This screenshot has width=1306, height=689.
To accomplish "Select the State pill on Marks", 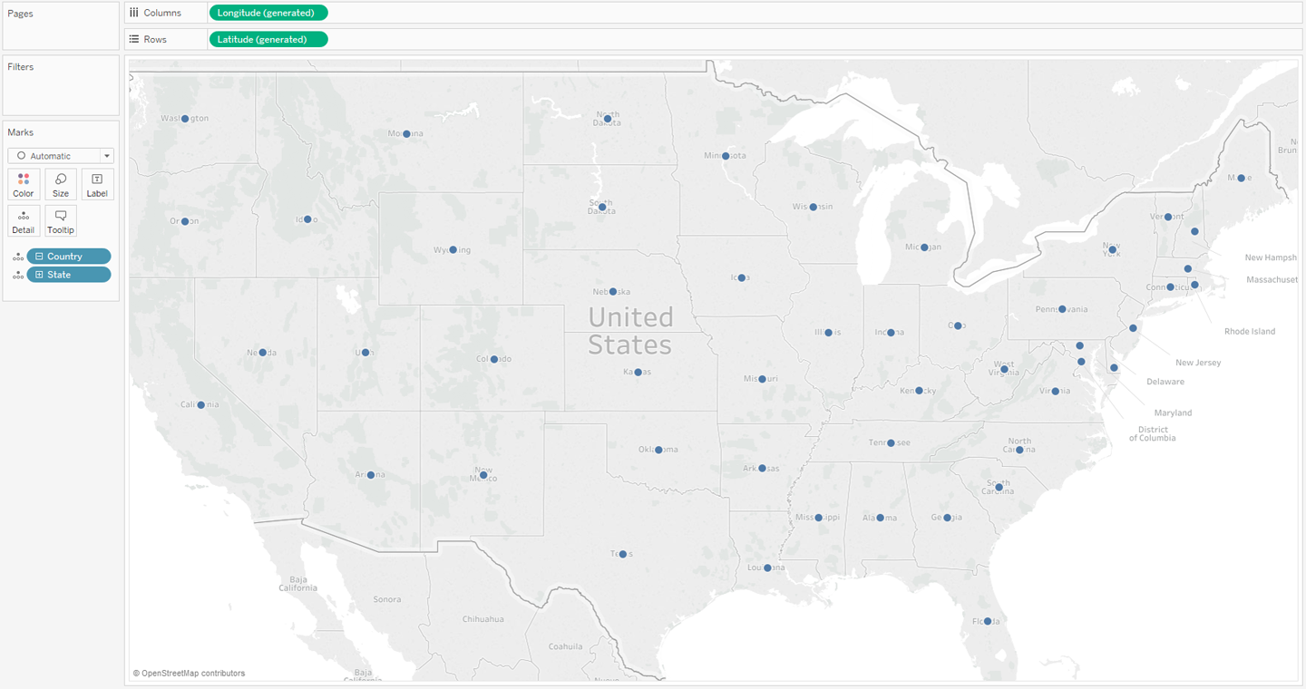I will tap(69, 275).
